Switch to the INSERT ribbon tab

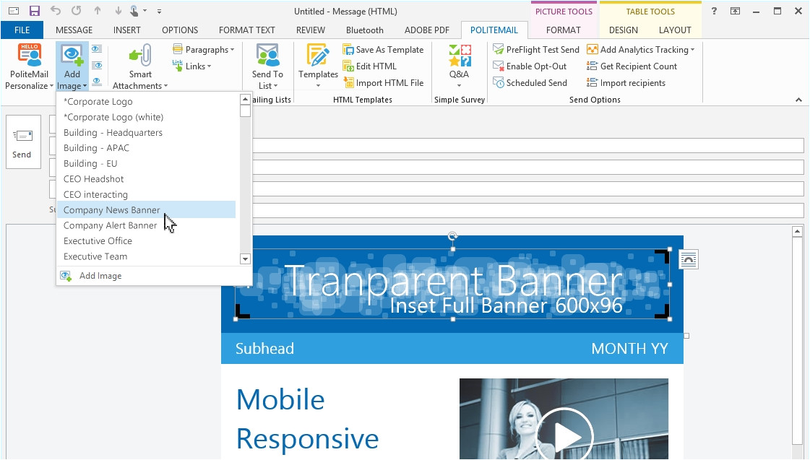(x=126, y=30)
